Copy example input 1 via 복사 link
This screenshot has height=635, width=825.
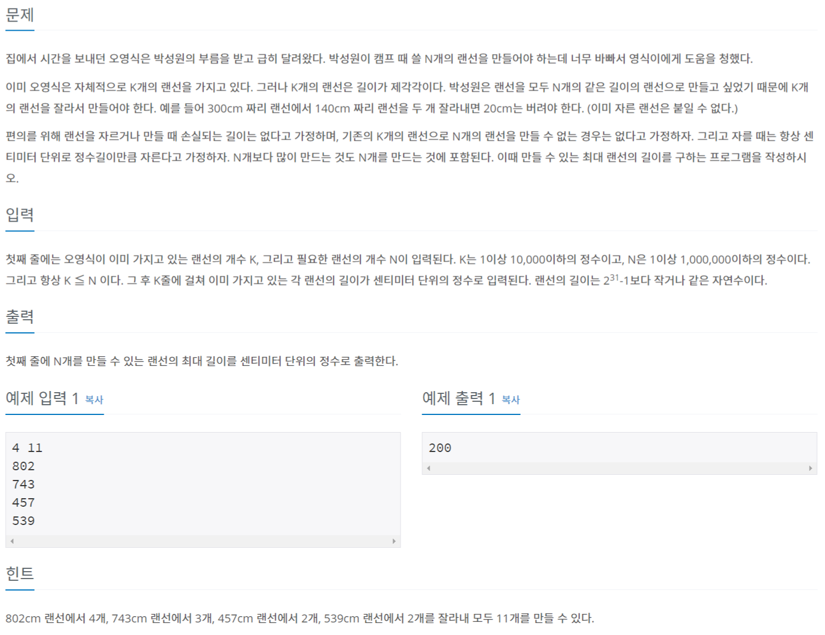point(94,400)
